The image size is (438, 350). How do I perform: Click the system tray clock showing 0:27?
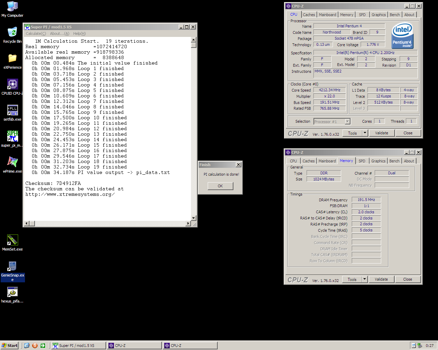click(429, 346)
